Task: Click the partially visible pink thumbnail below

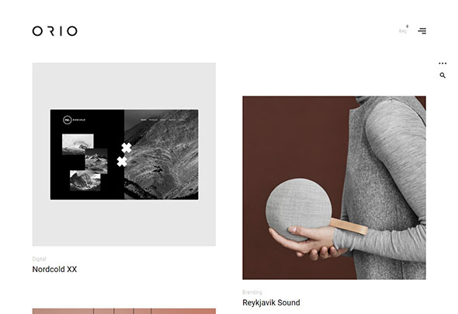Action: (x=124, y=311)
